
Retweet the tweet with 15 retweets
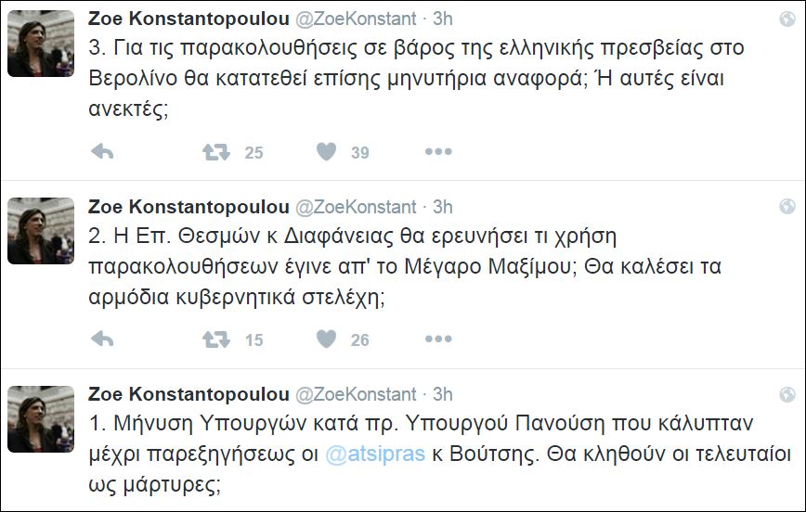coord(216,339)
